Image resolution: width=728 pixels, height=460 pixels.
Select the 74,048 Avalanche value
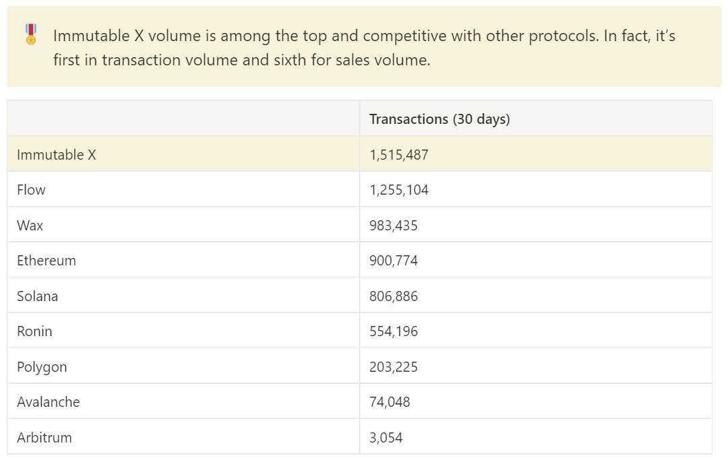(x=389, y=402)
